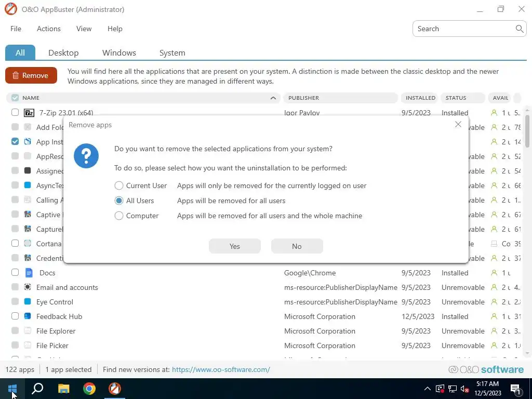Click the Feedback Hub icon
The width and height of the screenshot is (532, 399).
(x=28, y=316)
